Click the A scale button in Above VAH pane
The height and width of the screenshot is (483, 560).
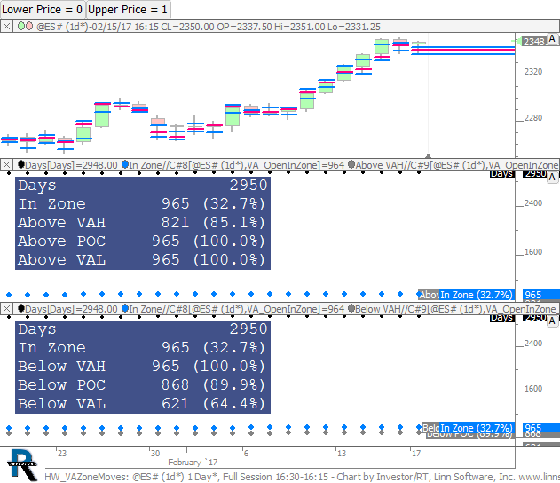(552, 177)
